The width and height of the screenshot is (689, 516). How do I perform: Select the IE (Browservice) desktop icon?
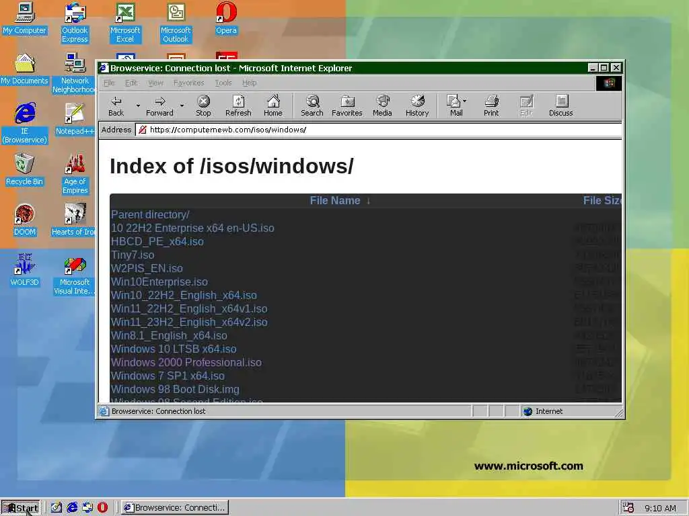click(25, 124)
